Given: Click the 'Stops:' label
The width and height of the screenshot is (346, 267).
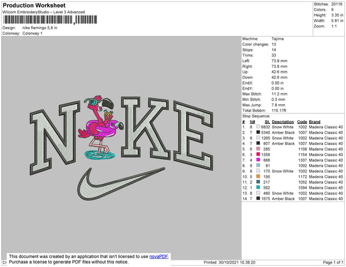Looking at the screenshot, I should point(247,49).
